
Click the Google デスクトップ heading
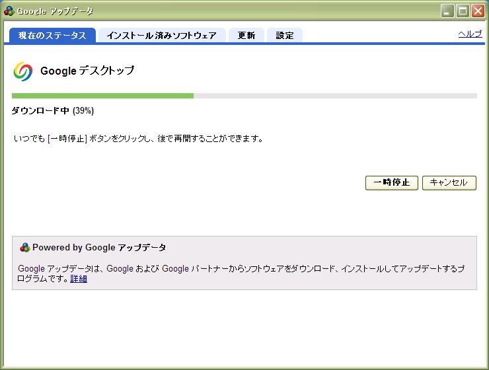(x=87, y=71)
